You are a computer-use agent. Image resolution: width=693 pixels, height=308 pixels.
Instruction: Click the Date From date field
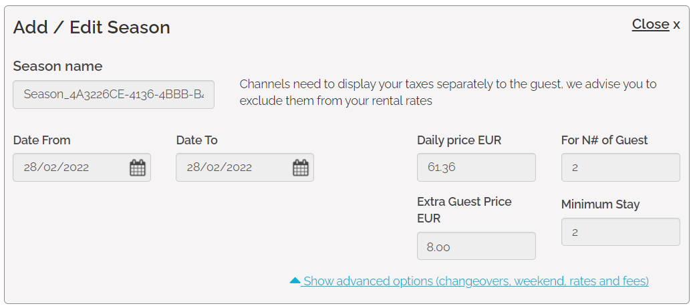(x=70, y=168)
